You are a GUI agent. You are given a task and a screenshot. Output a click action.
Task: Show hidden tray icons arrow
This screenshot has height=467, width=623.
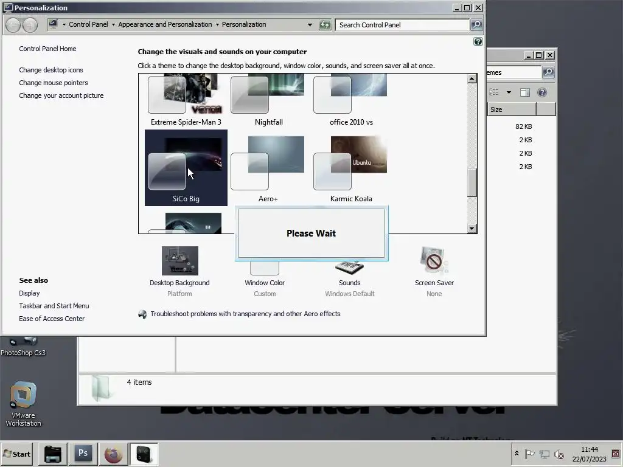[517, 454]
